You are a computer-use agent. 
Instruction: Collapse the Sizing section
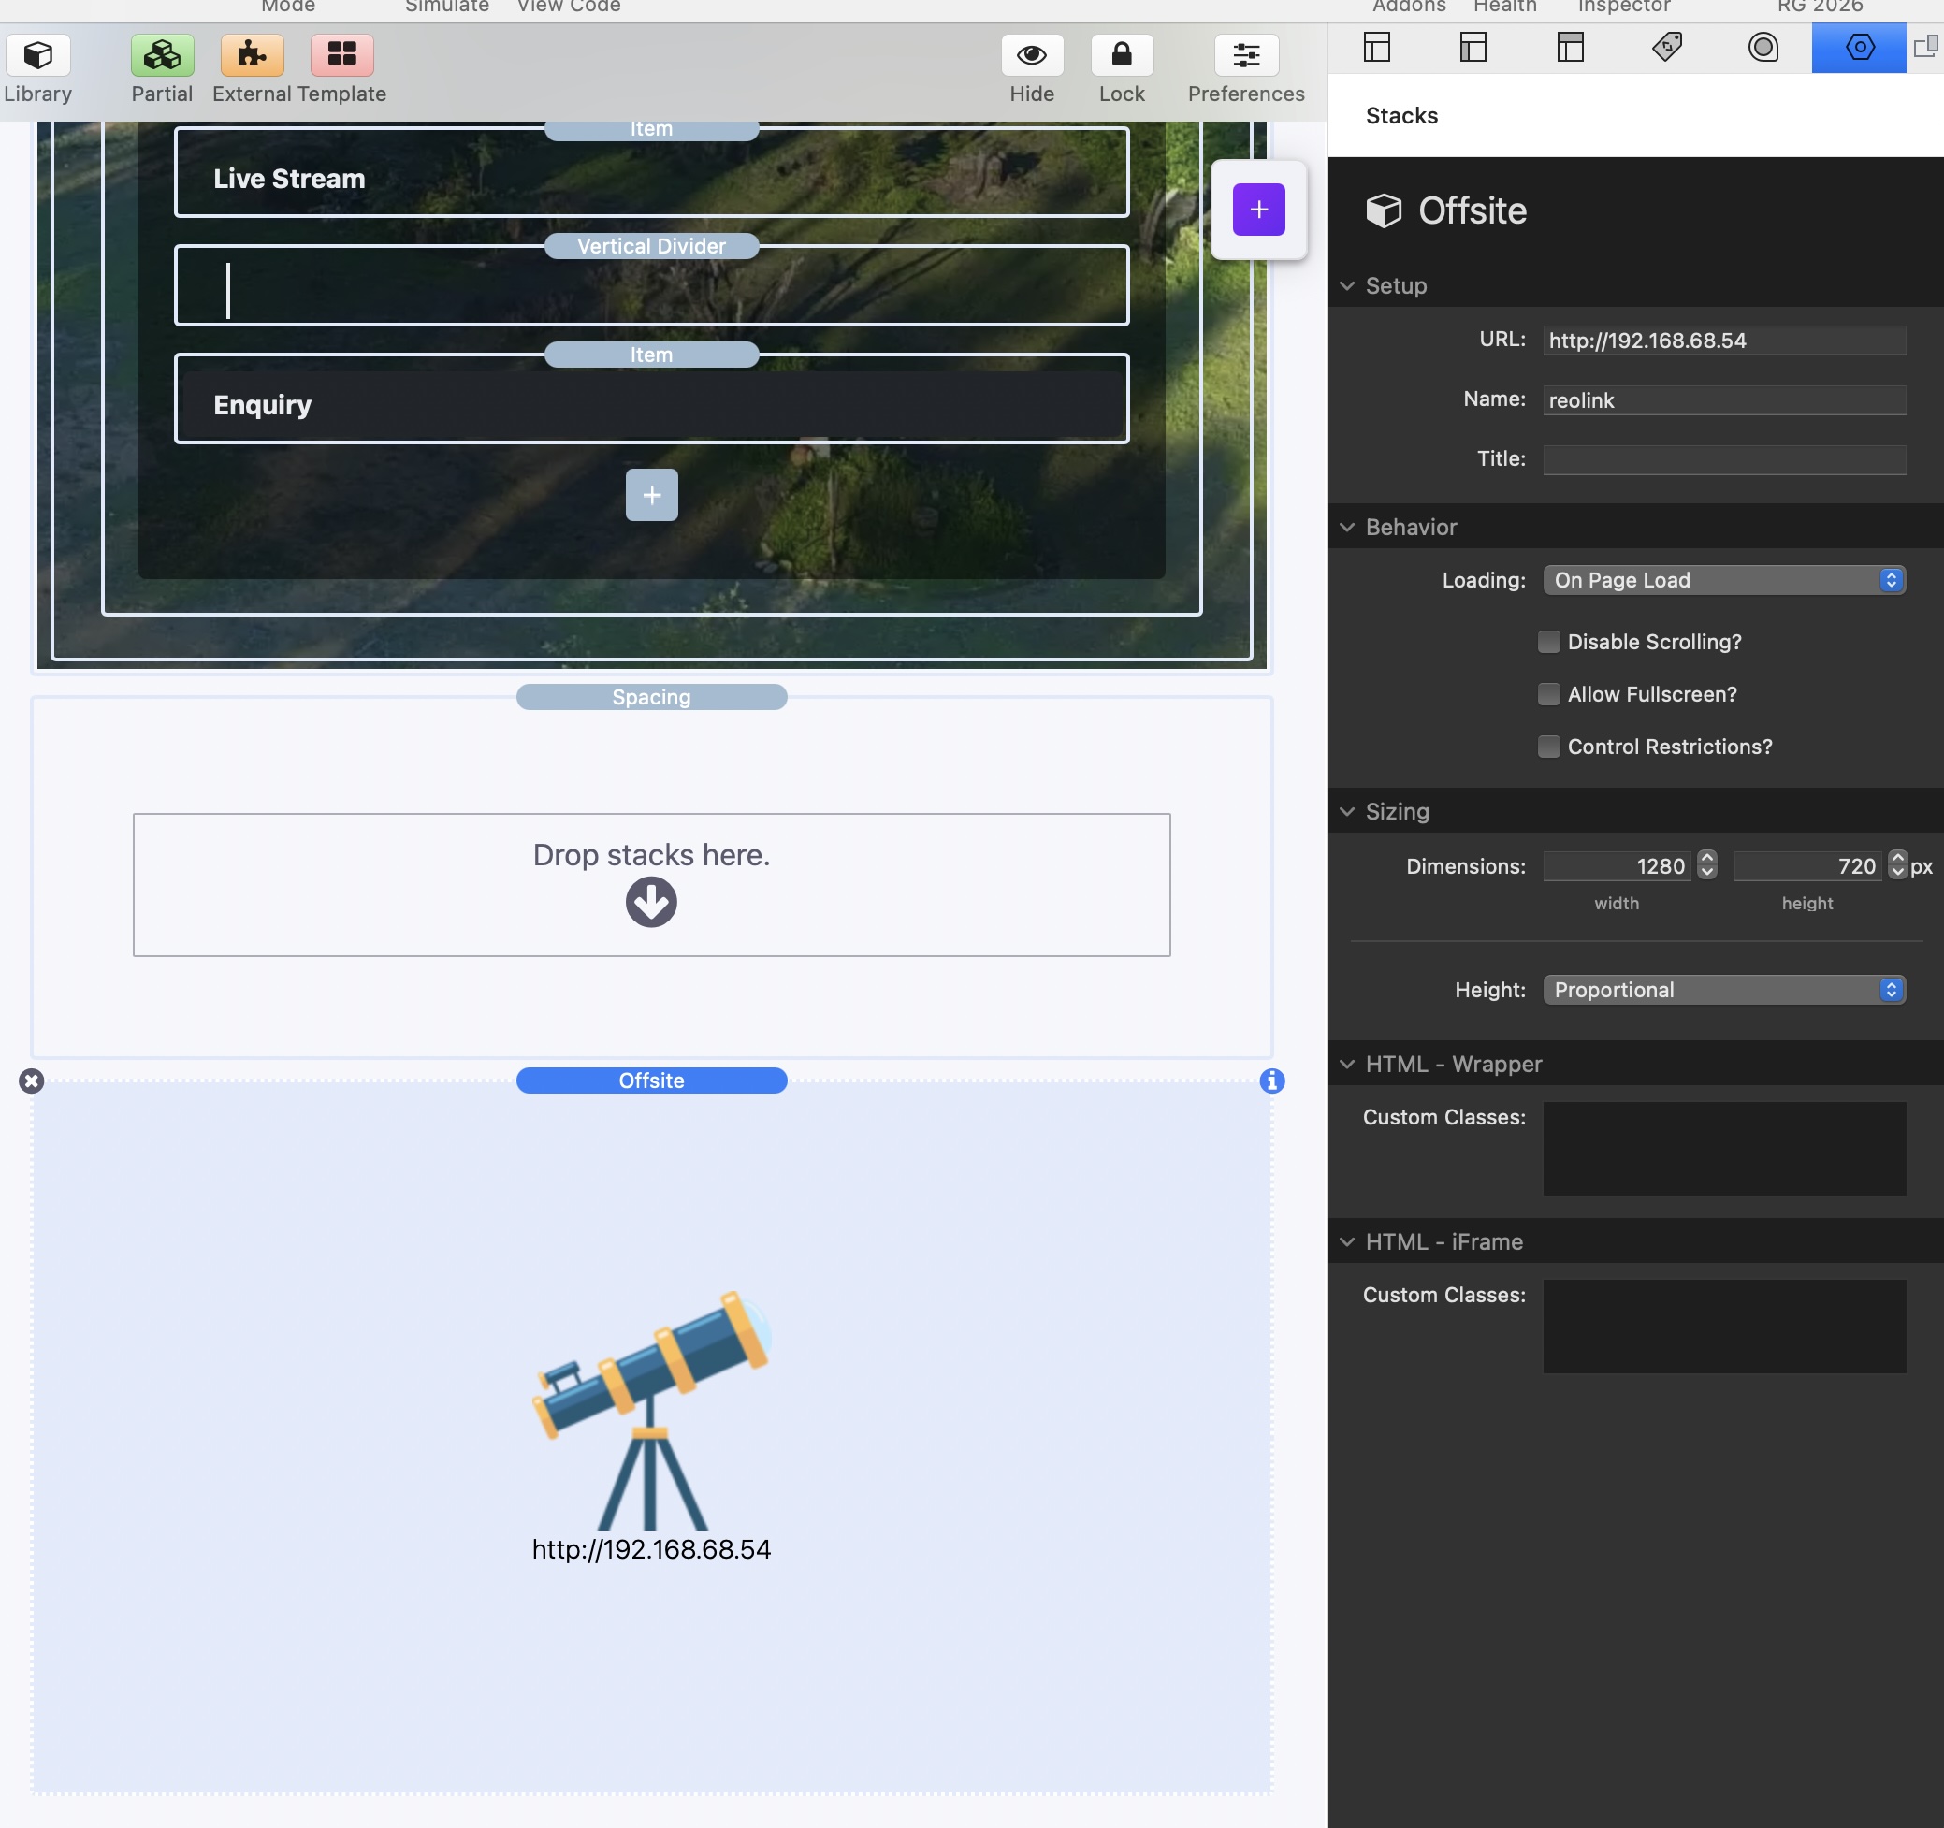pos(1346,812)
